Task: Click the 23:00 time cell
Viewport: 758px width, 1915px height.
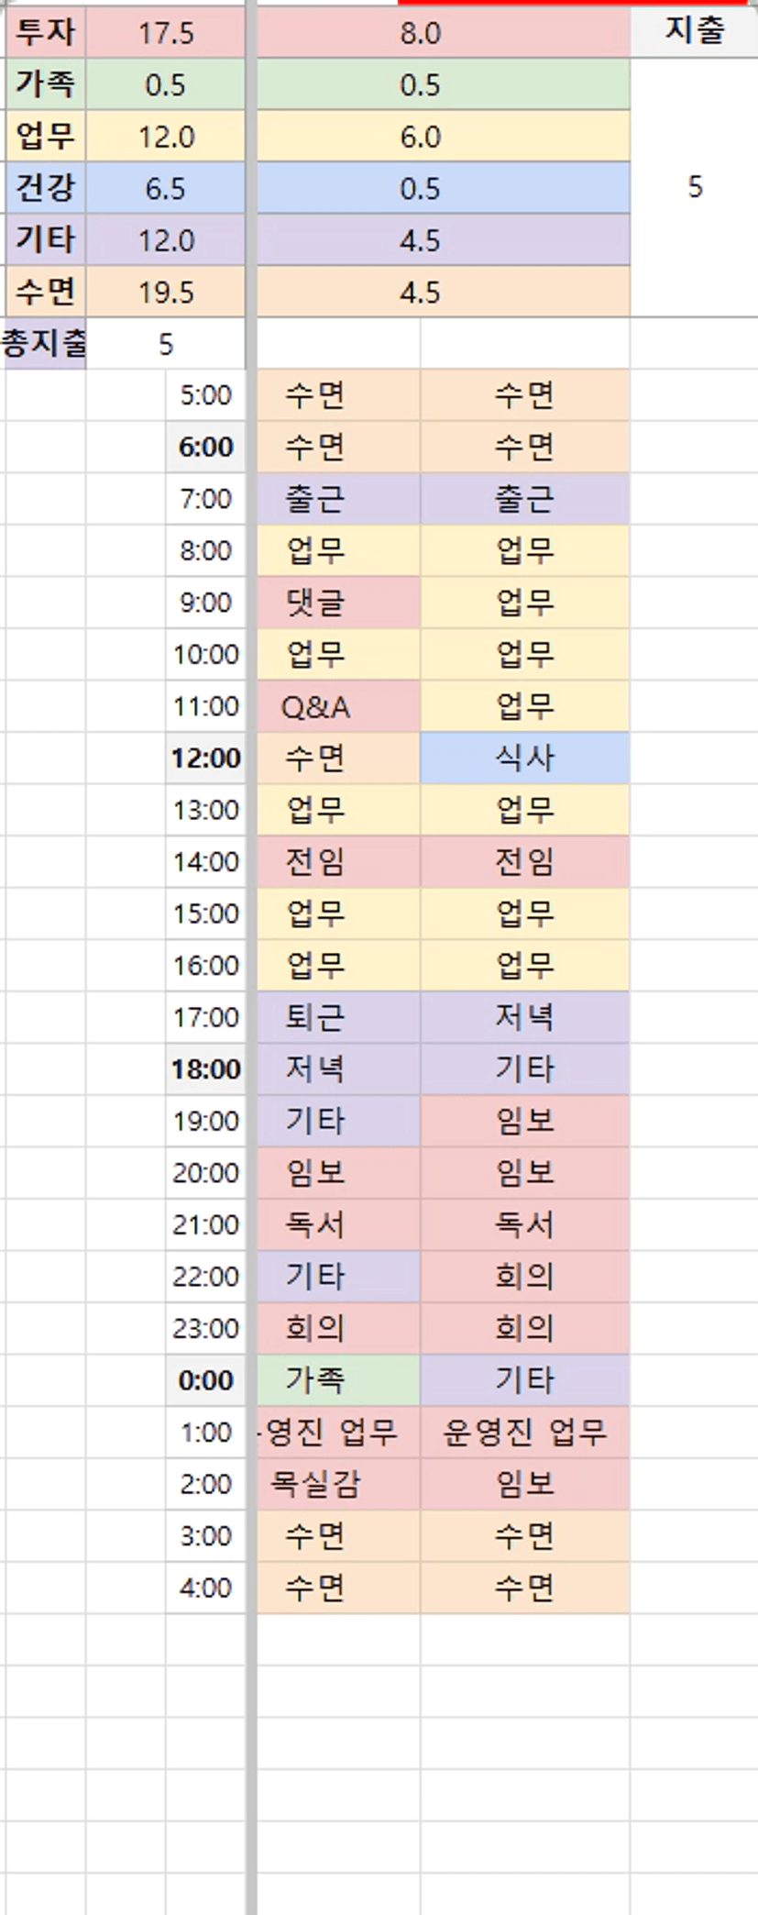Action: point(206,1328)
